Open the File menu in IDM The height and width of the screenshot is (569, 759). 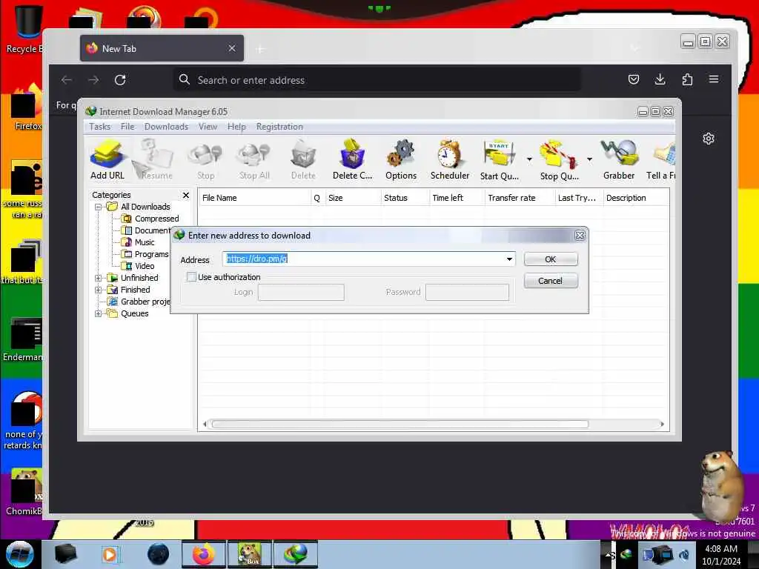[x=127, y=127]
